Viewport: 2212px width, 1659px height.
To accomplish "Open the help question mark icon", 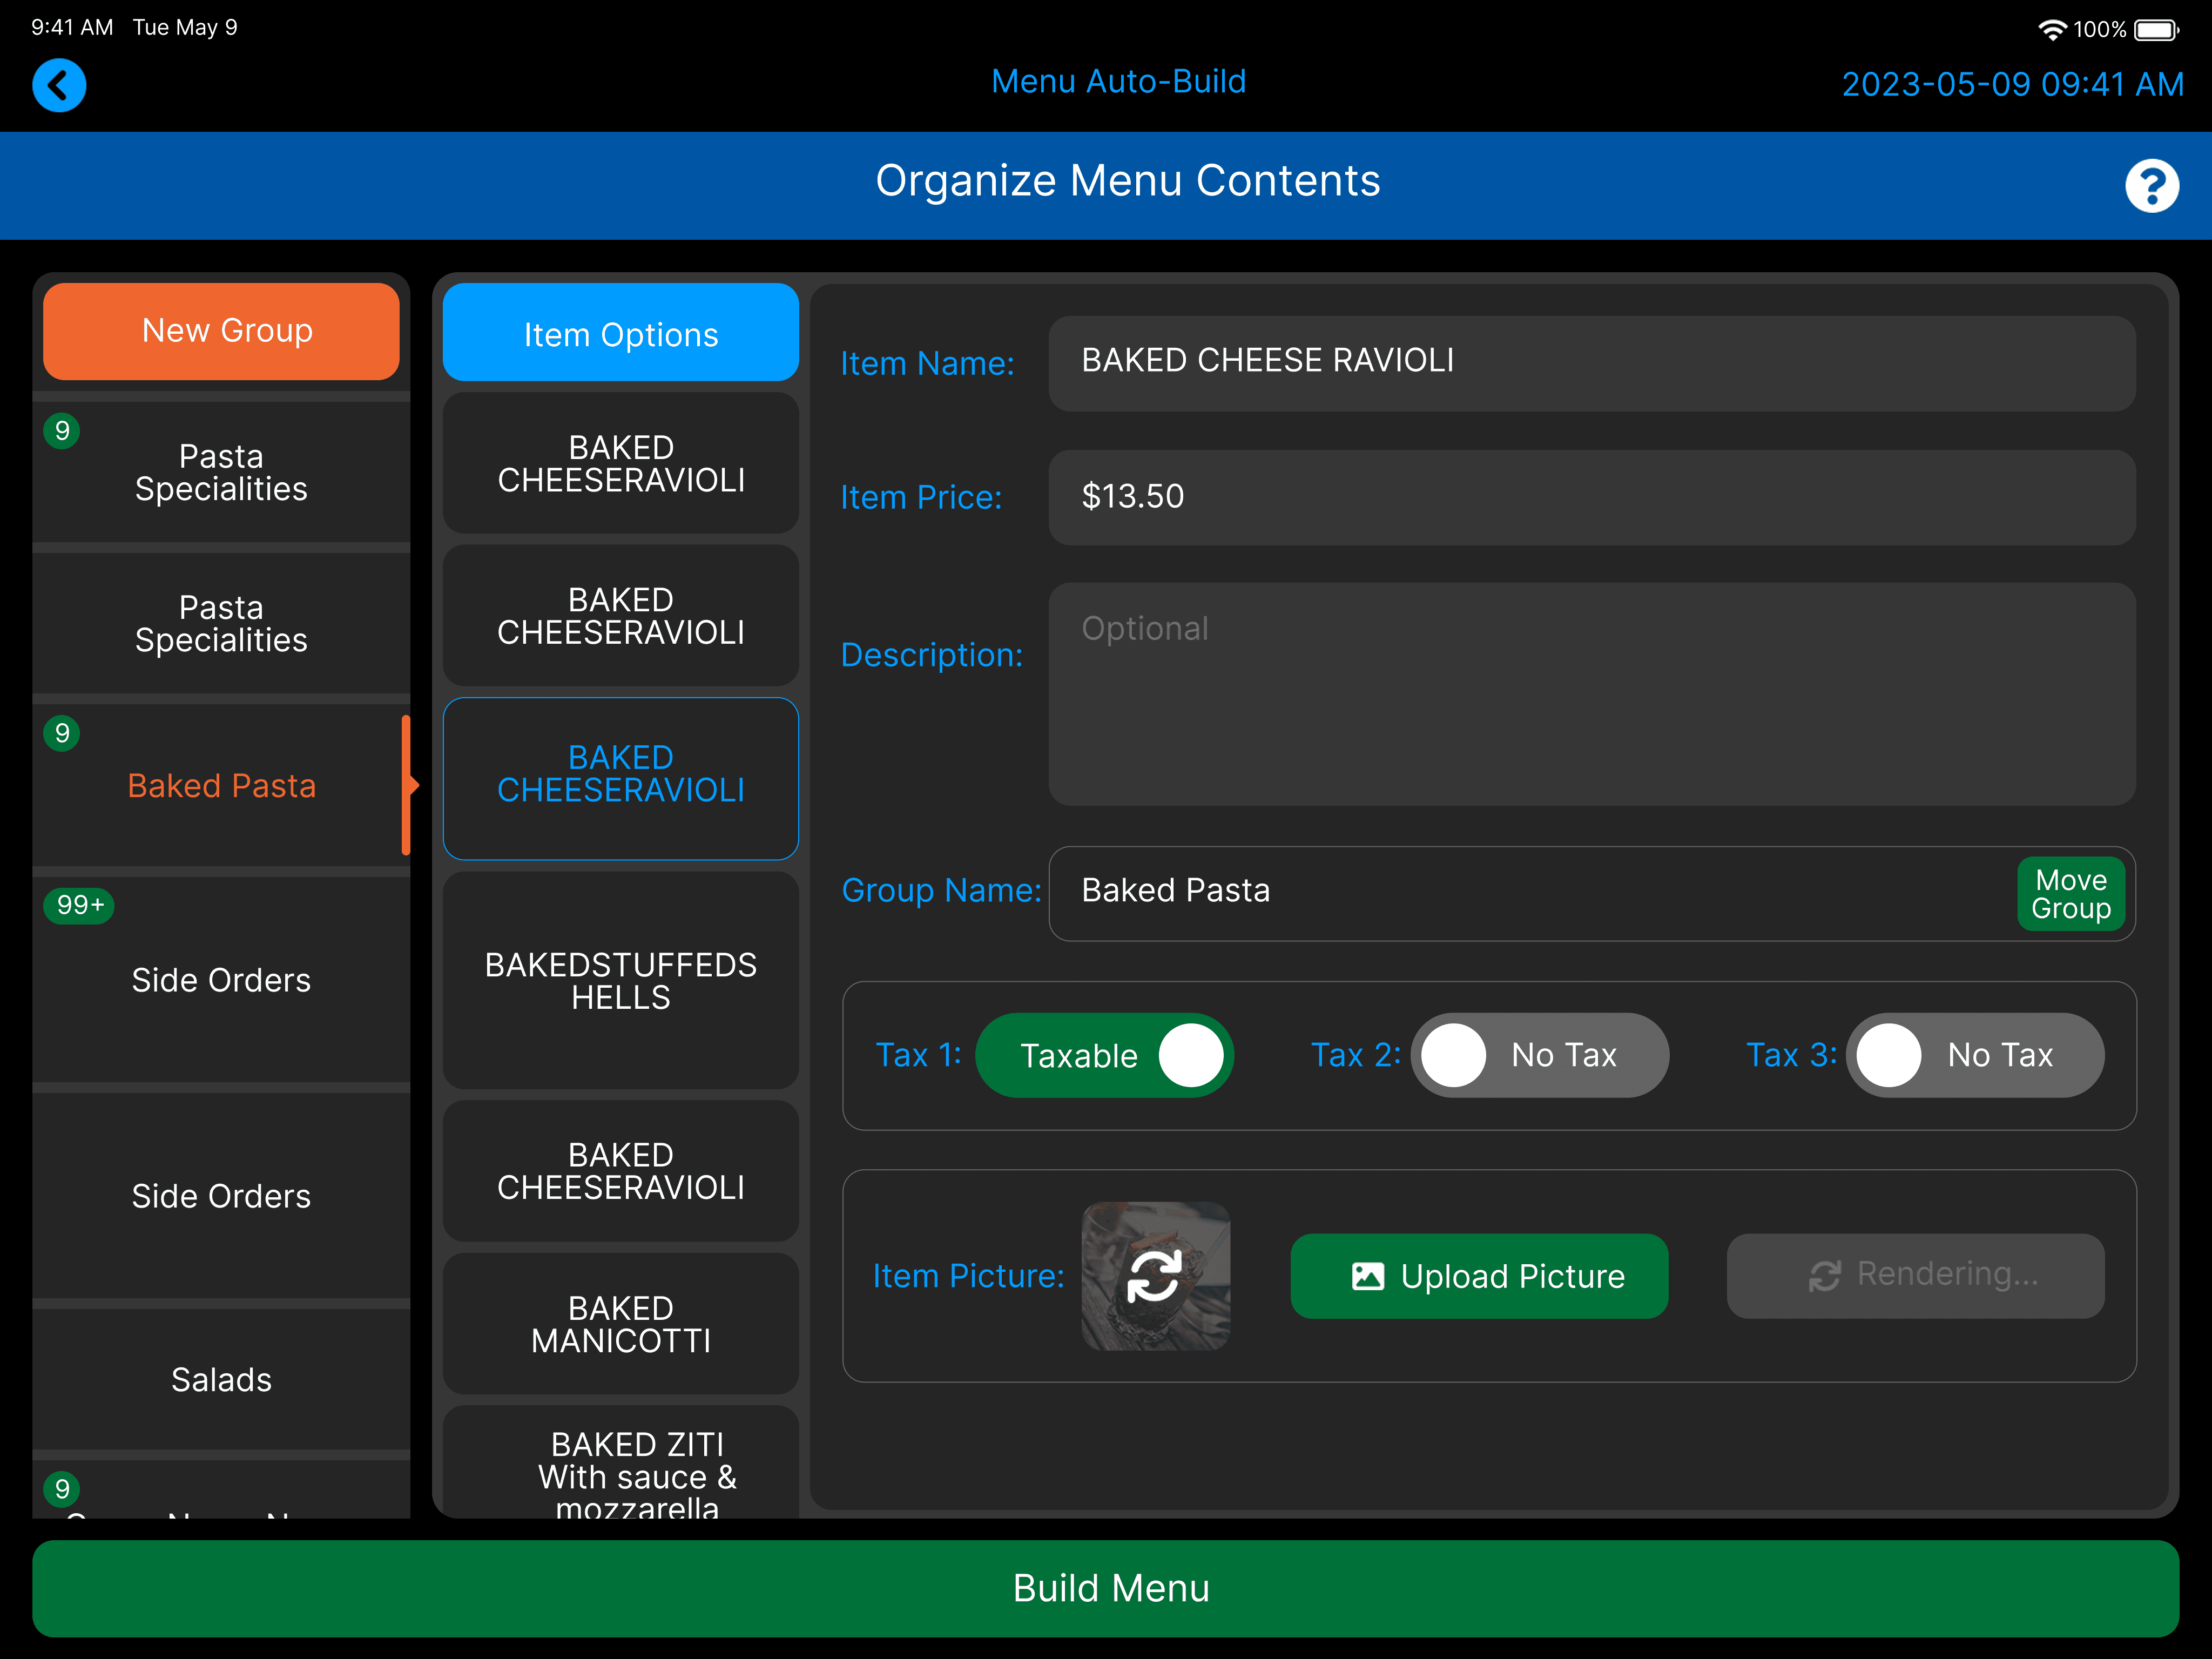I will click(2152, 185).
